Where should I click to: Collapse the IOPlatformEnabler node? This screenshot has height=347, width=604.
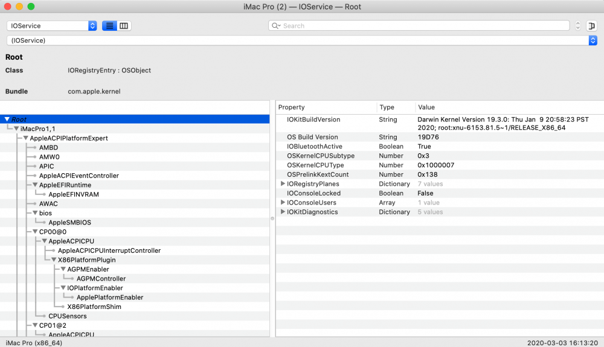[x=63, y=288]
